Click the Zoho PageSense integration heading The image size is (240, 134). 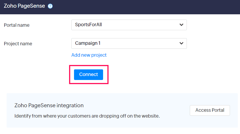coord(49,105)
